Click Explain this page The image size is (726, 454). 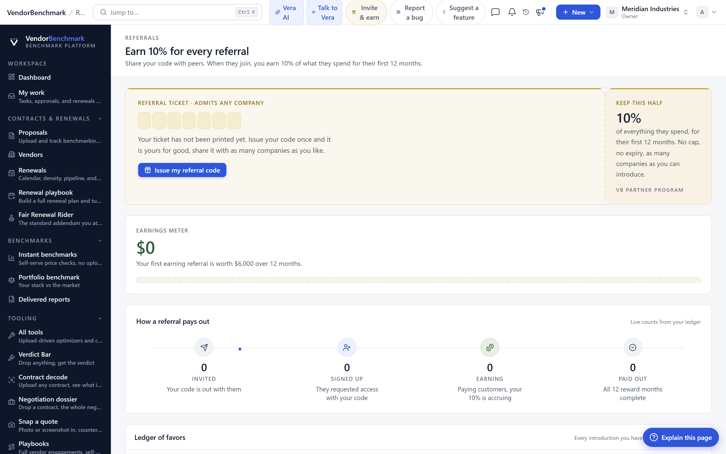pyautogui.click(x=681, y=438)
